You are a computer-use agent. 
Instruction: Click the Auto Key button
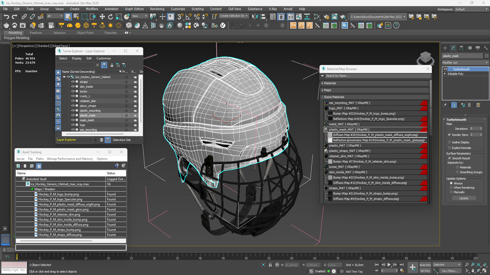pos(425,265)
